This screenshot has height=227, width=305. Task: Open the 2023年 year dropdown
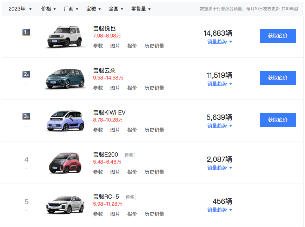(x=20, y=9)
